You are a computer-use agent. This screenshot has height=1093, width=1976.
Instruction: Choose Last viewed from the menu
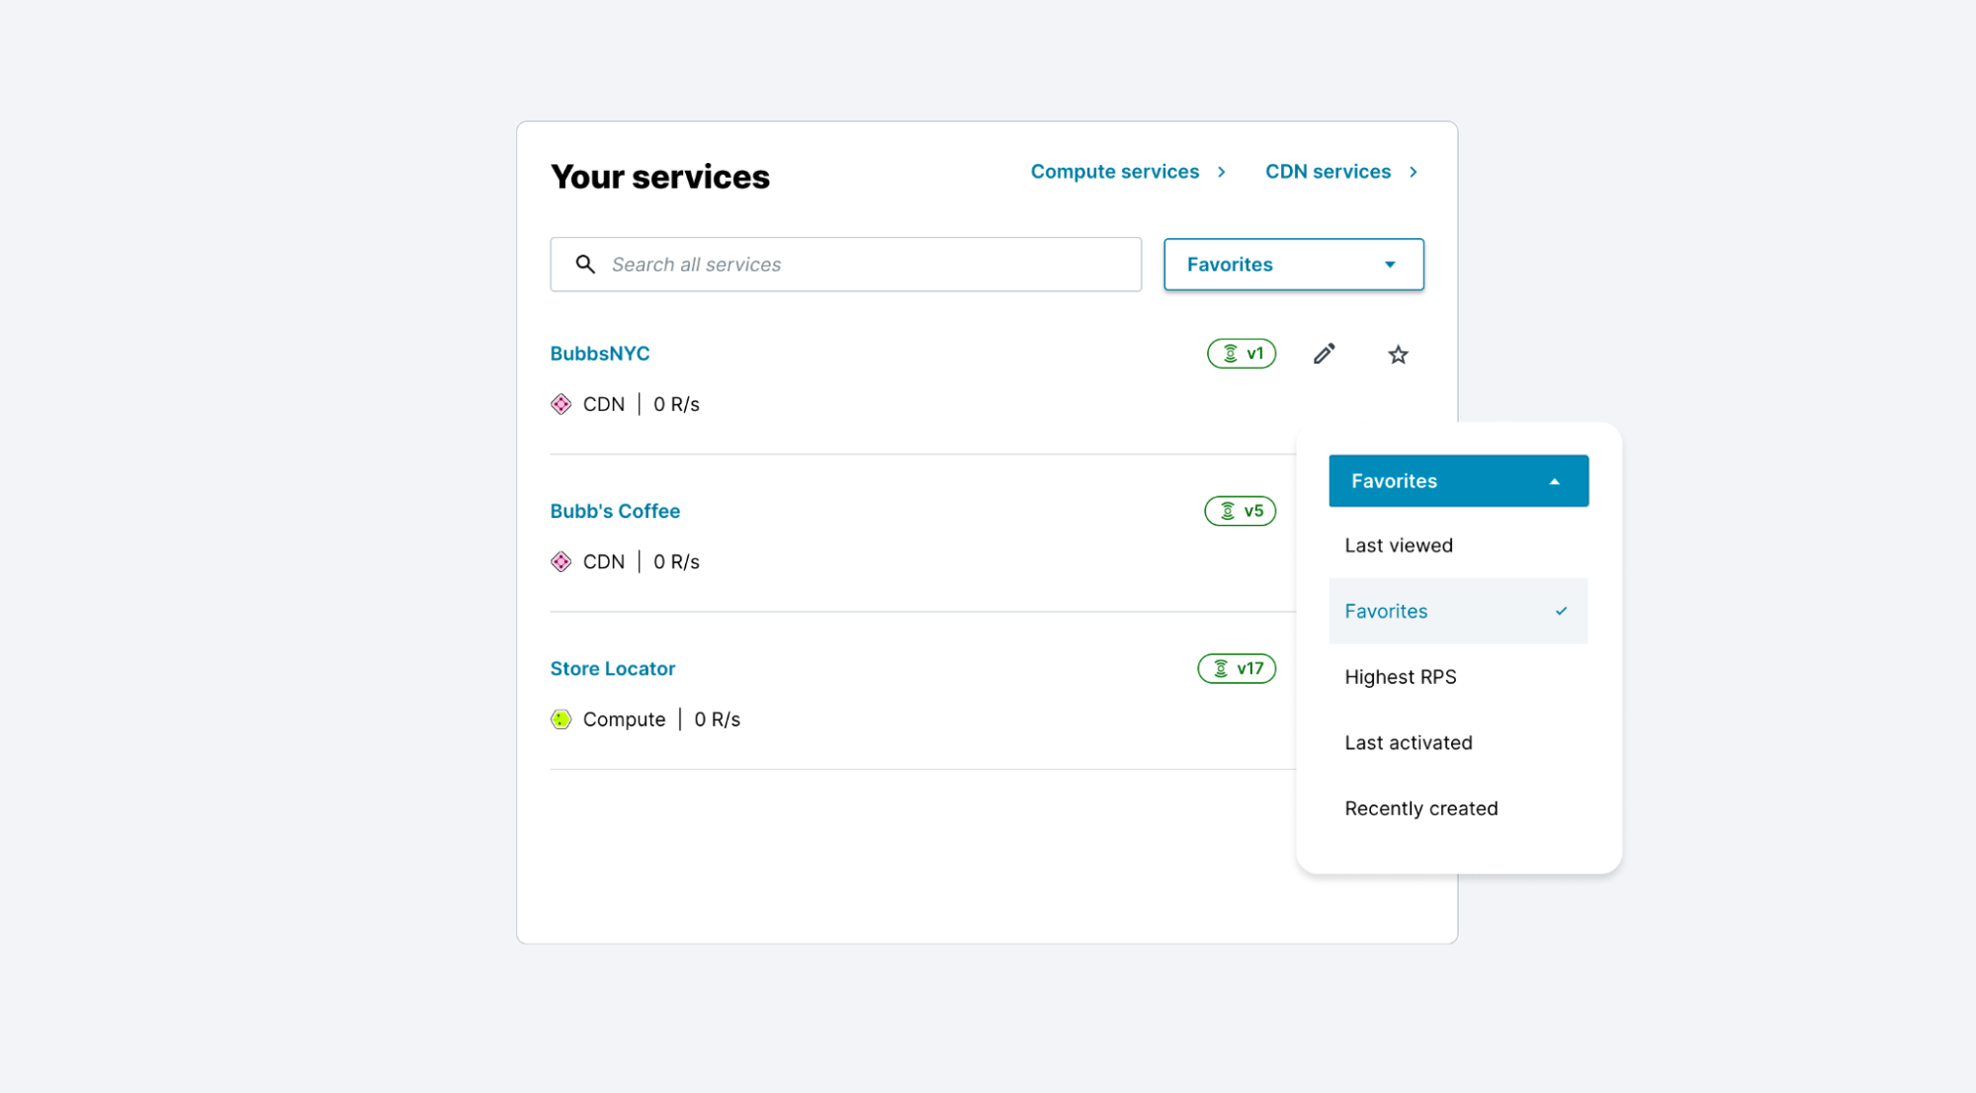1398,545
